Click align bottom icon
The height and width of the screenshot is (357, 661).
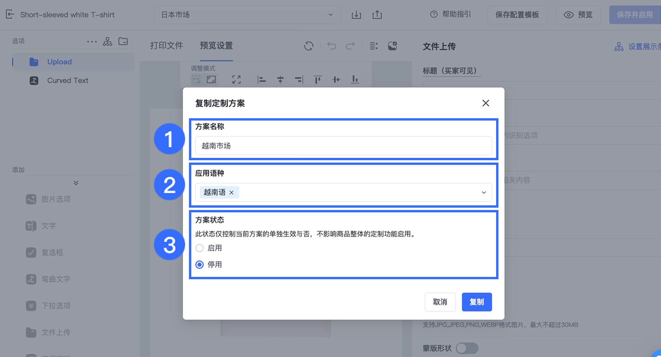pos(355,80)
